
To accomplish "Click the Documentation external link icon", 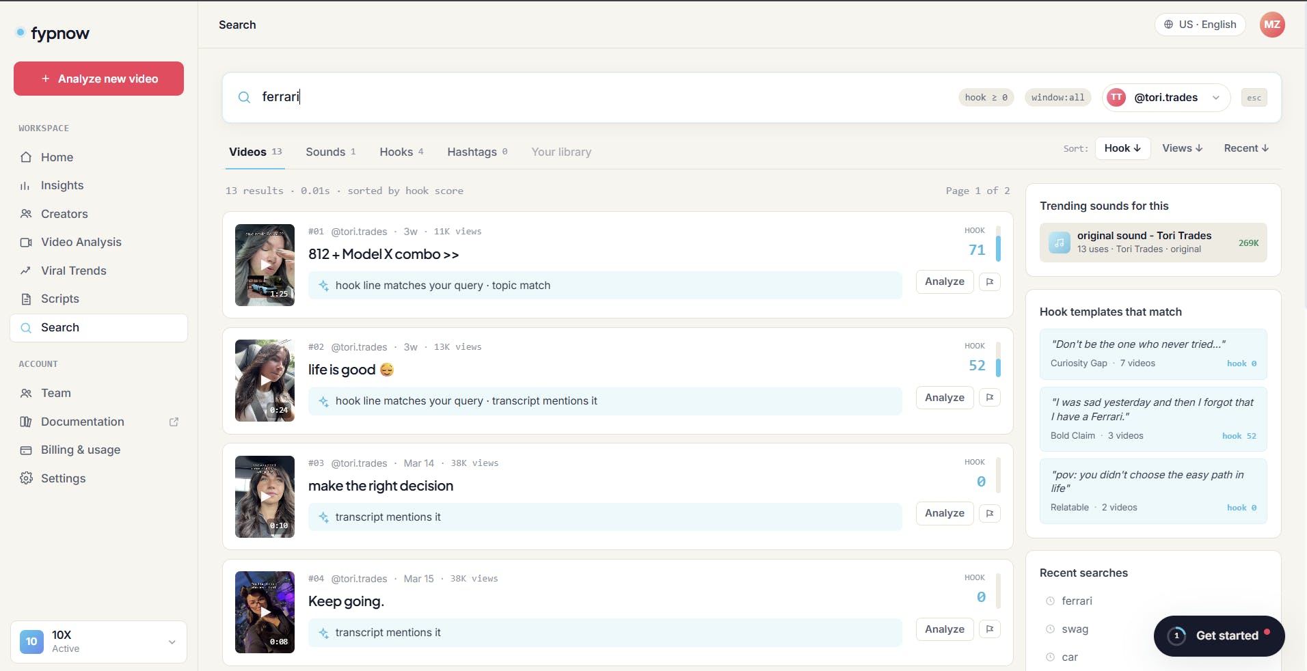I will point(174,422).
